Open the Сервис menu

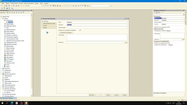37,3
